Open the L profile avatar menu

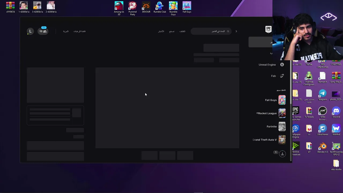tap(30, 31)
